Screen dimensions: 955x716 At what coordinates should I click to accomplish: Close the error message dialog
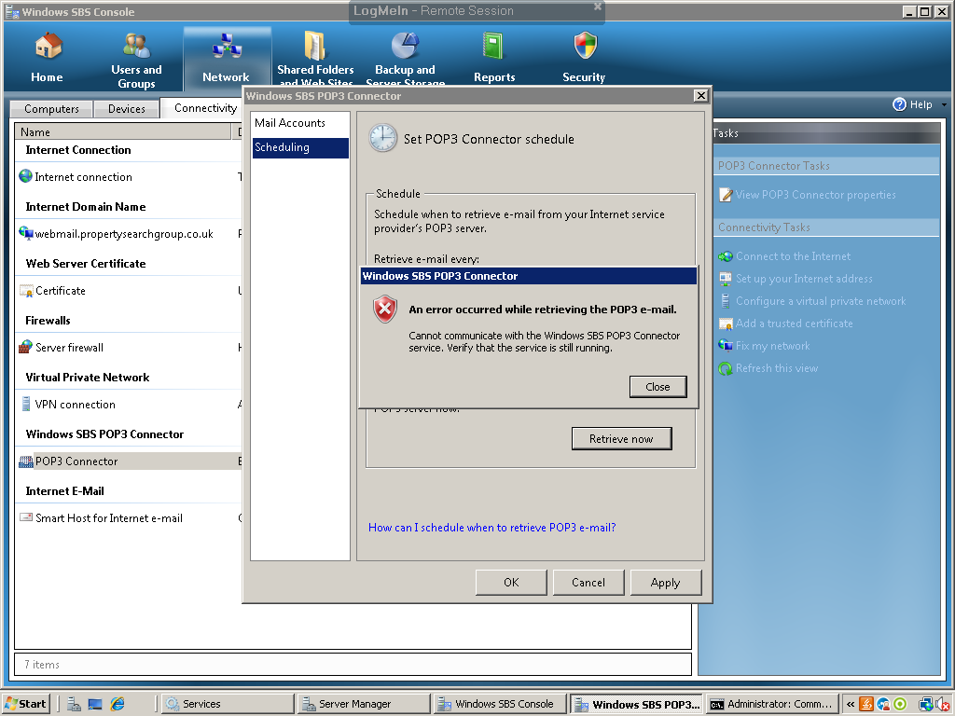tap(657, 387)
